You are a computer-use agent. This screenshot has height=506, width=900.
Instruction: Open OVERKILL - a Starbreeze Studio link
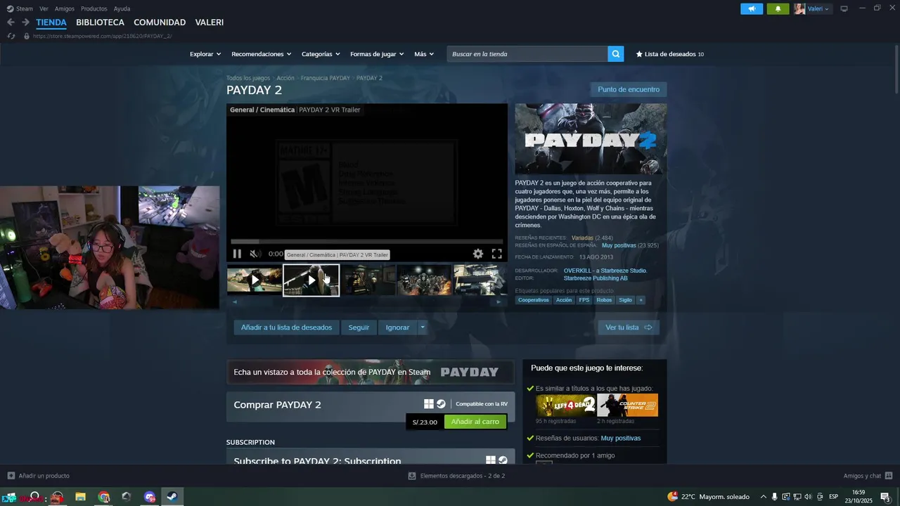605,271
